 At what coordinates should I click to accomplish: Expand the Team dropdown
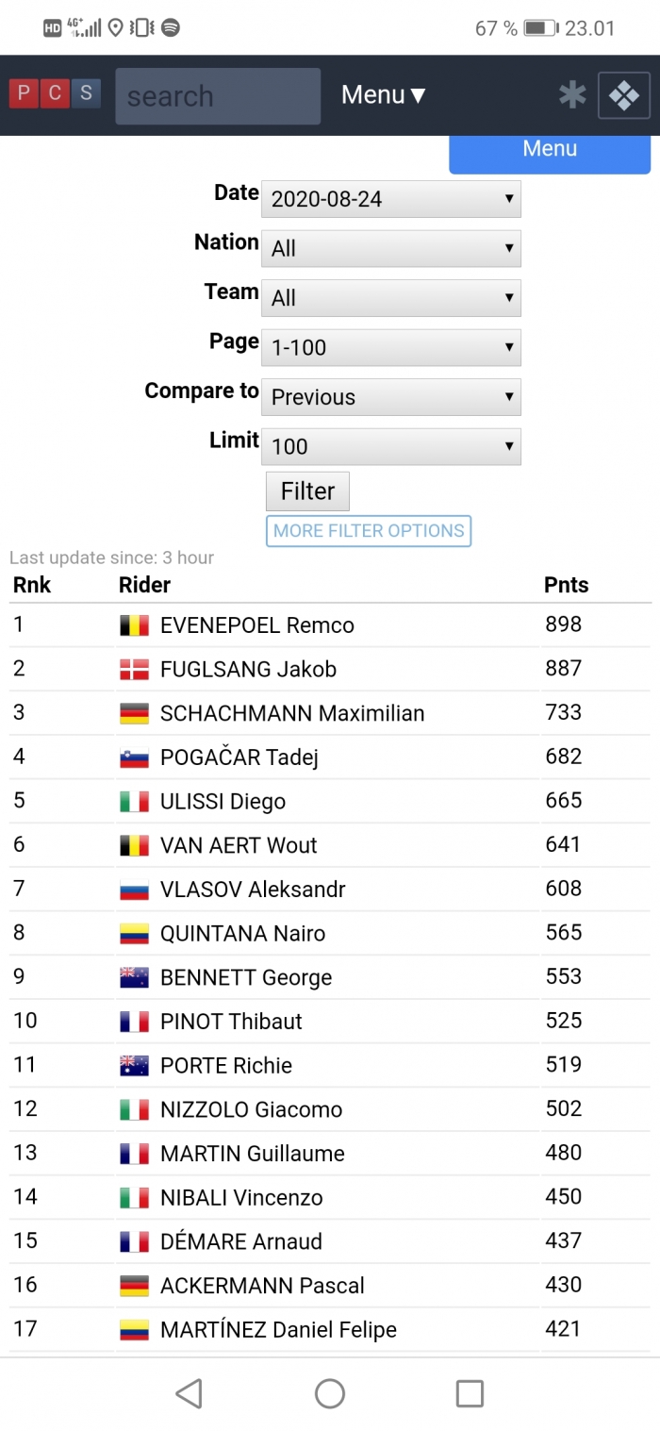[x=391, y=298]
